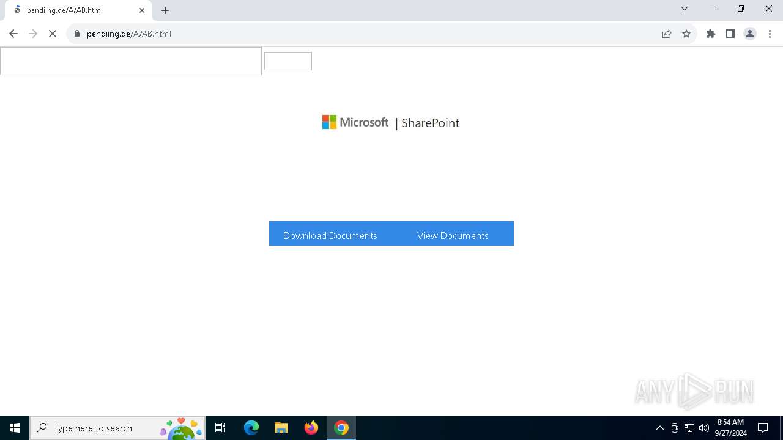
Task: Open Task View
Action: click(220, 428)
